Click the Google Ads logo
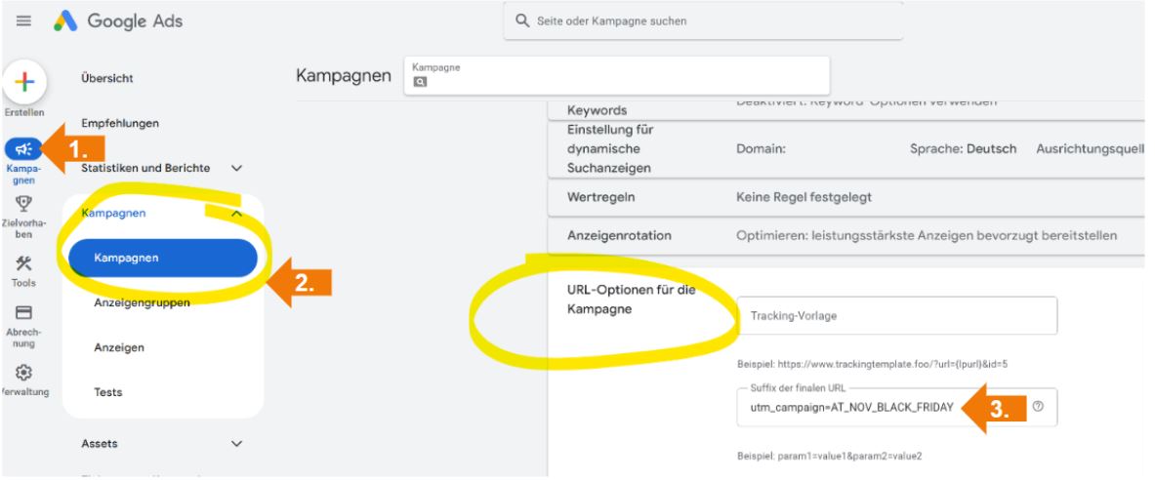The width and height of the screenshot is (1155, 480). [118, 20]
